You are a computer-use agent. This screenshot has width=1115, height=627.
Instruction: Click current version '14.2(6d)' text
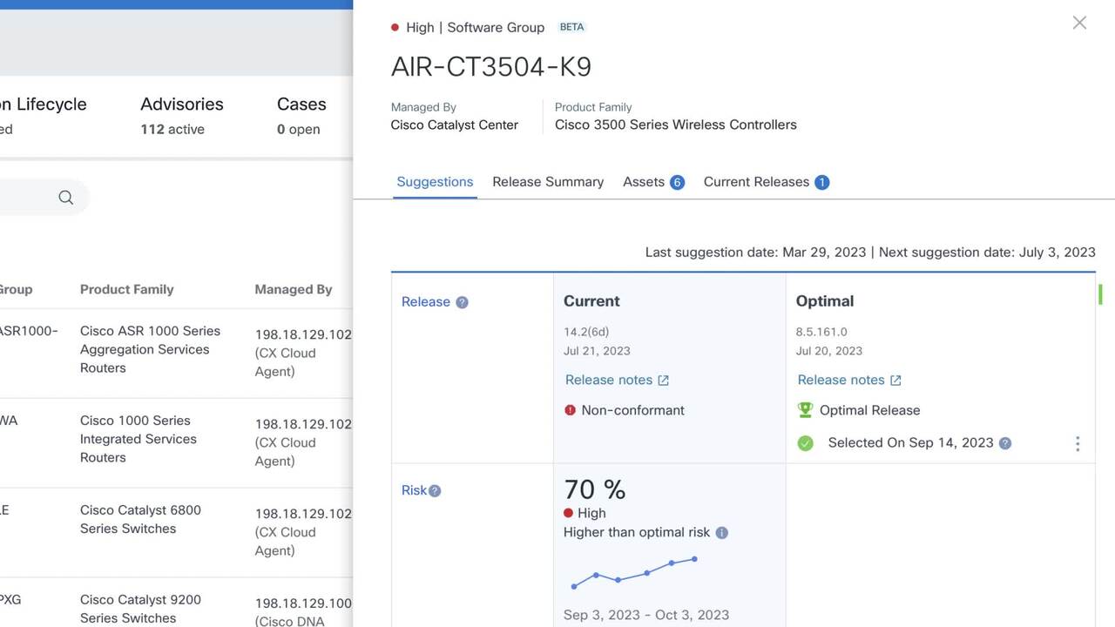[586, 332]
